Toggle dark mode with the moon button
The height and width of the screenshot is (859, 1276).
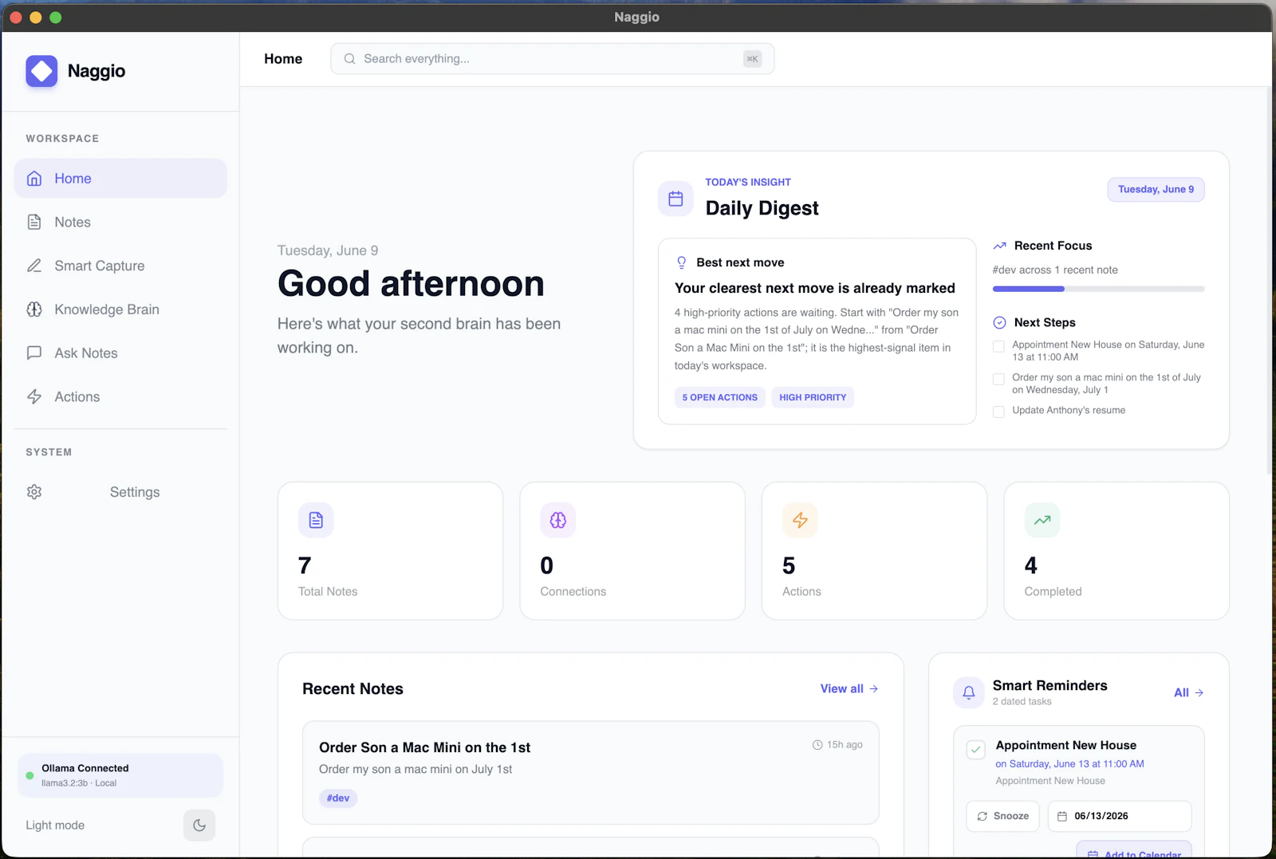click(x=199, y=826)
